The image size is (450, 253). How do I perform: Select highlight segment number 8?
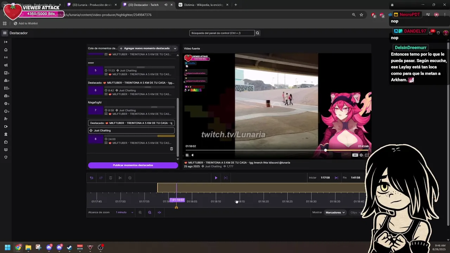pos(95,139)
